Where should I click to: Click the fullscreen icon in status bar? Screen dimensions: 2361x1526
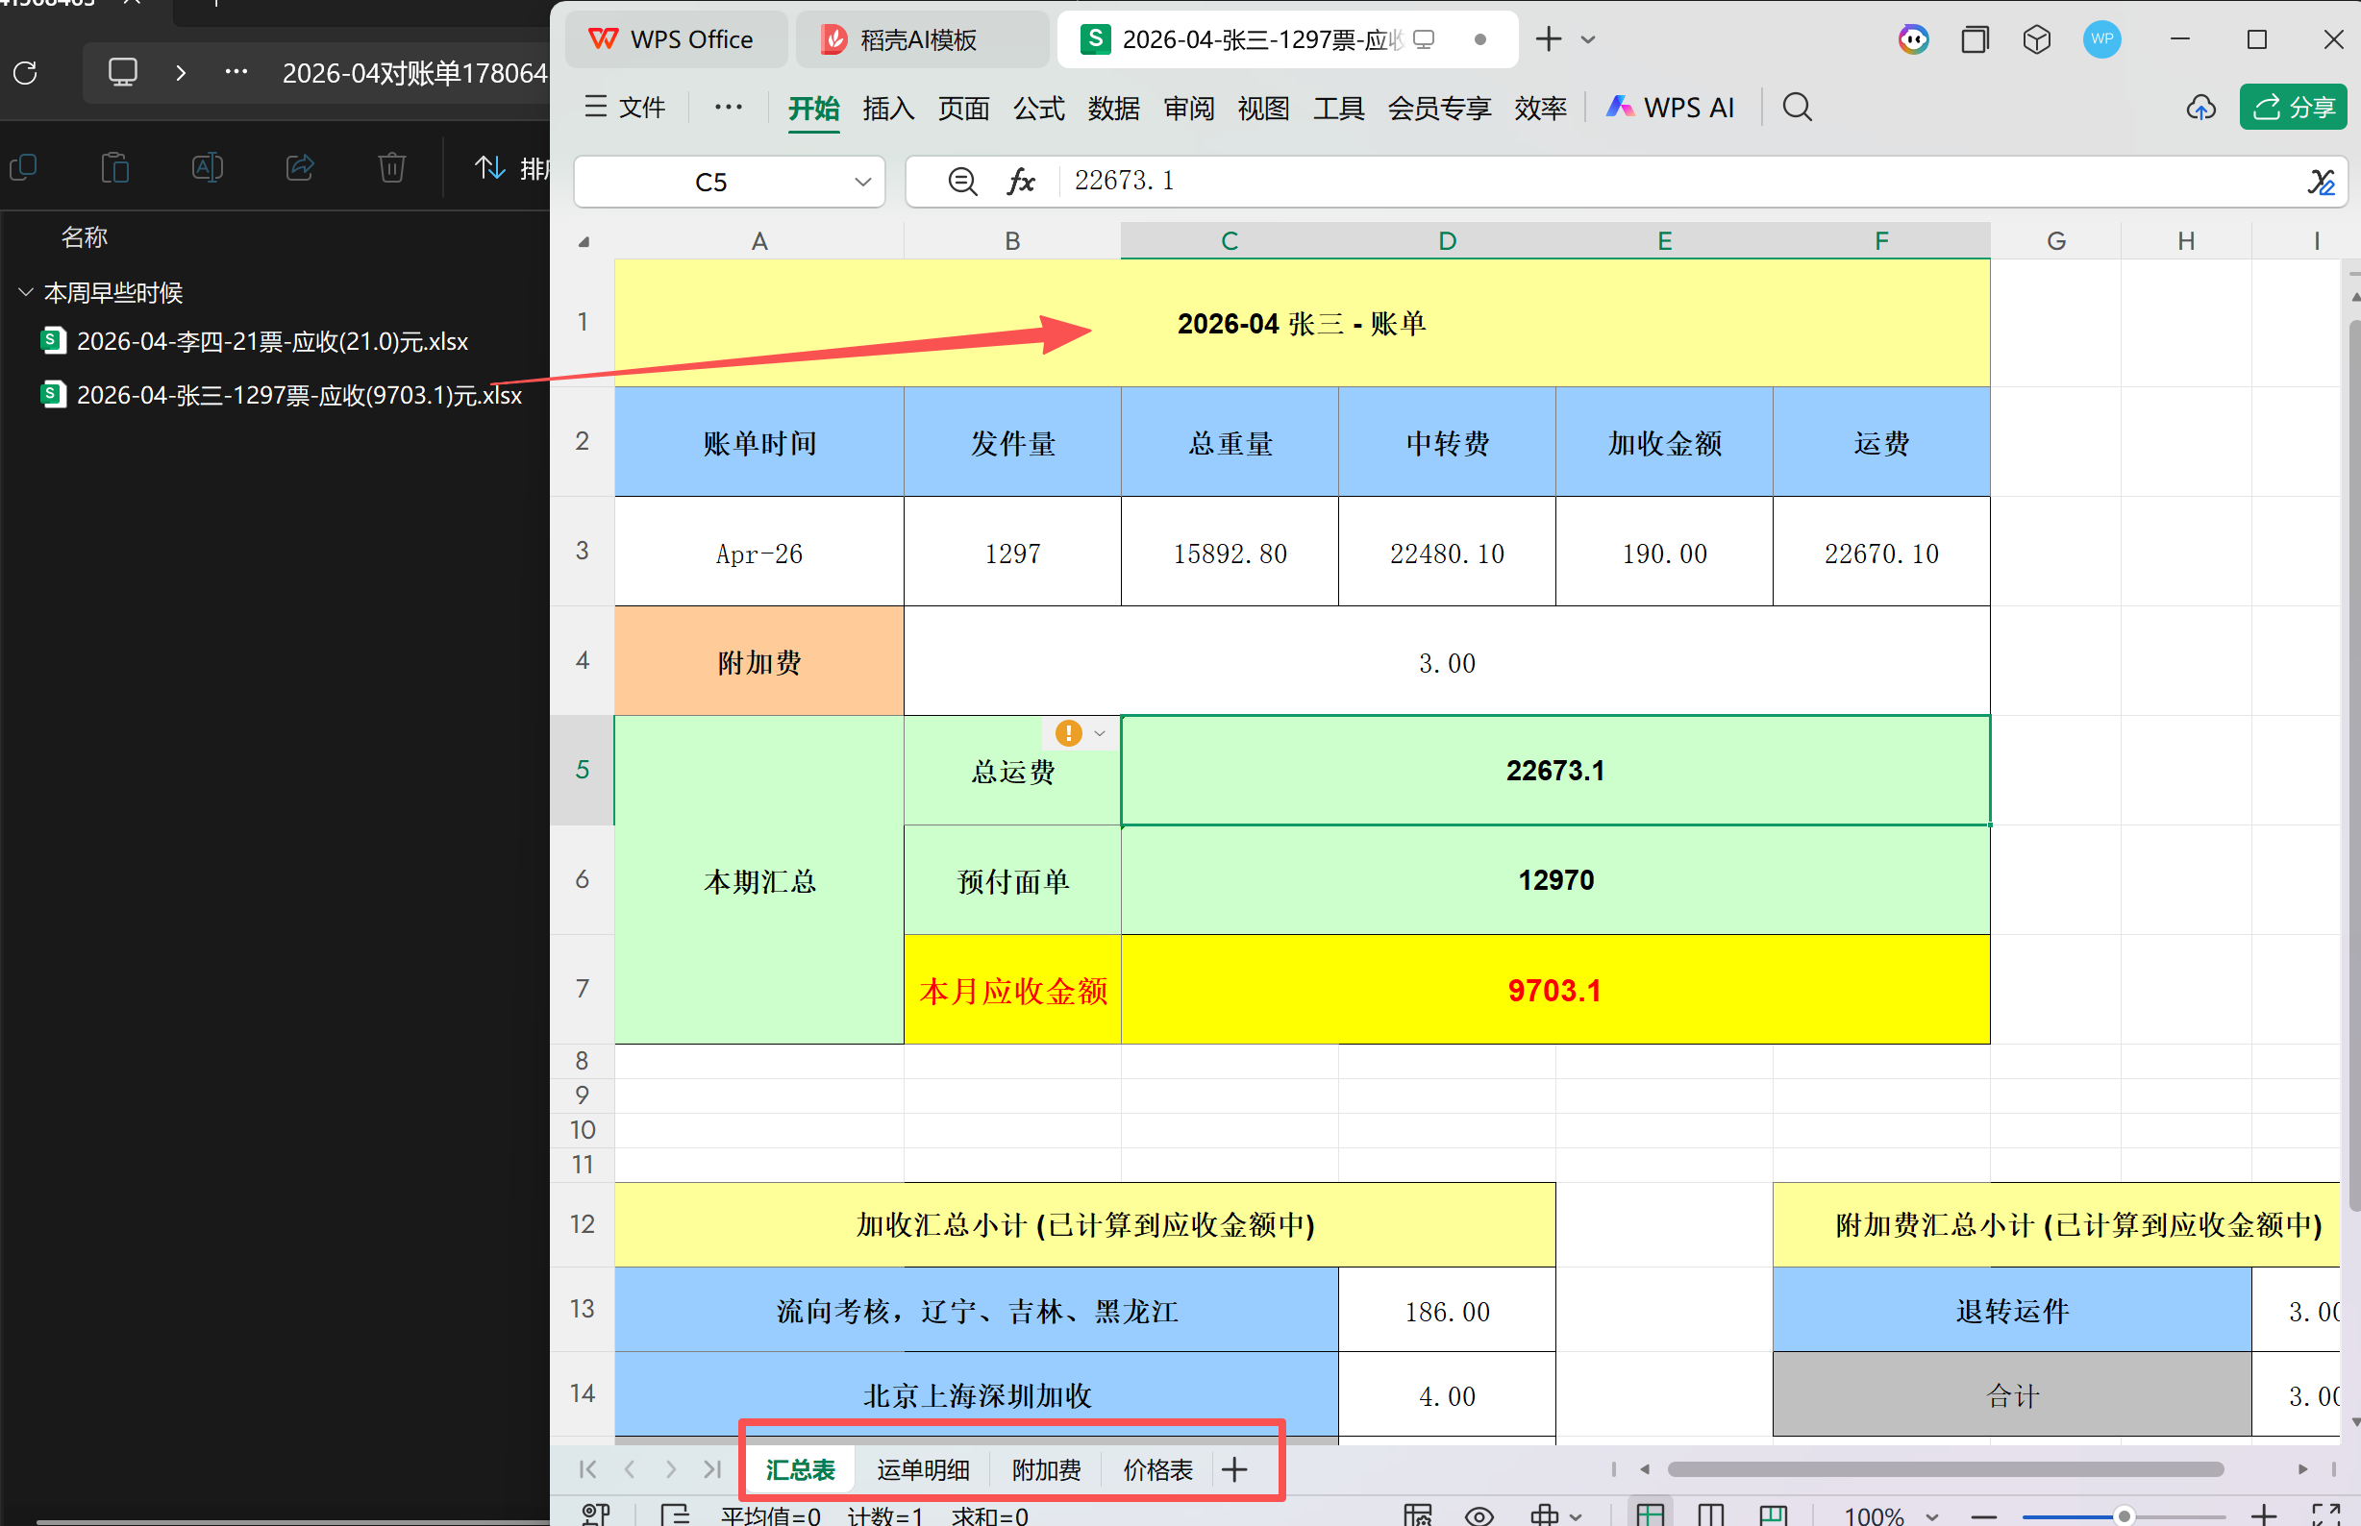point(2326,1514)
